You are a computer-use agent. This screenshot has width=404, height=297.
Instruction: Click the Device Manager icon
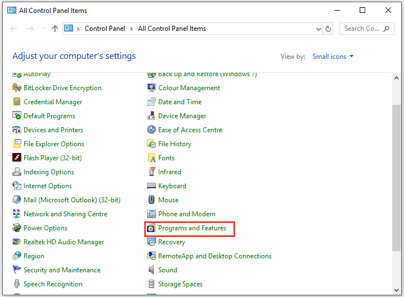pyautogui.click(x=151, y=115)
